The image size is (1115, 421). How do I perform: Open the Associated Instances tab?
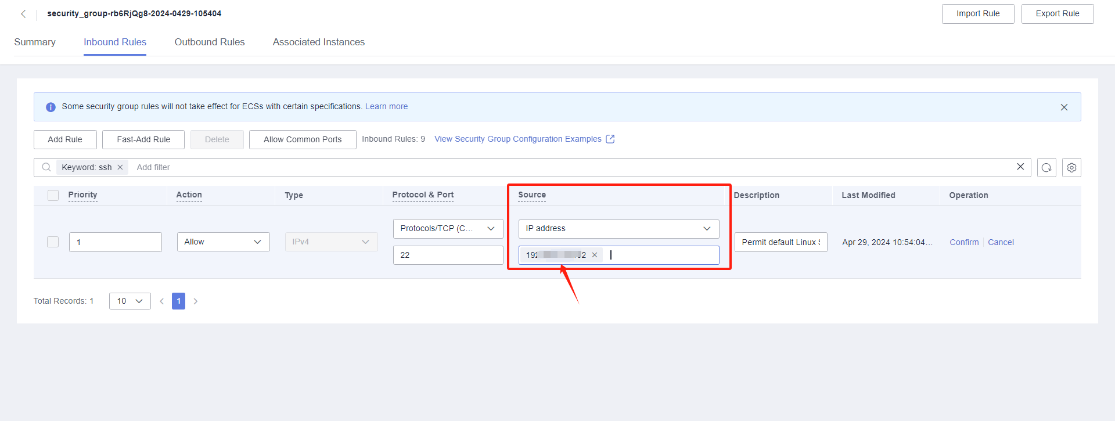[x=319, y=42]
